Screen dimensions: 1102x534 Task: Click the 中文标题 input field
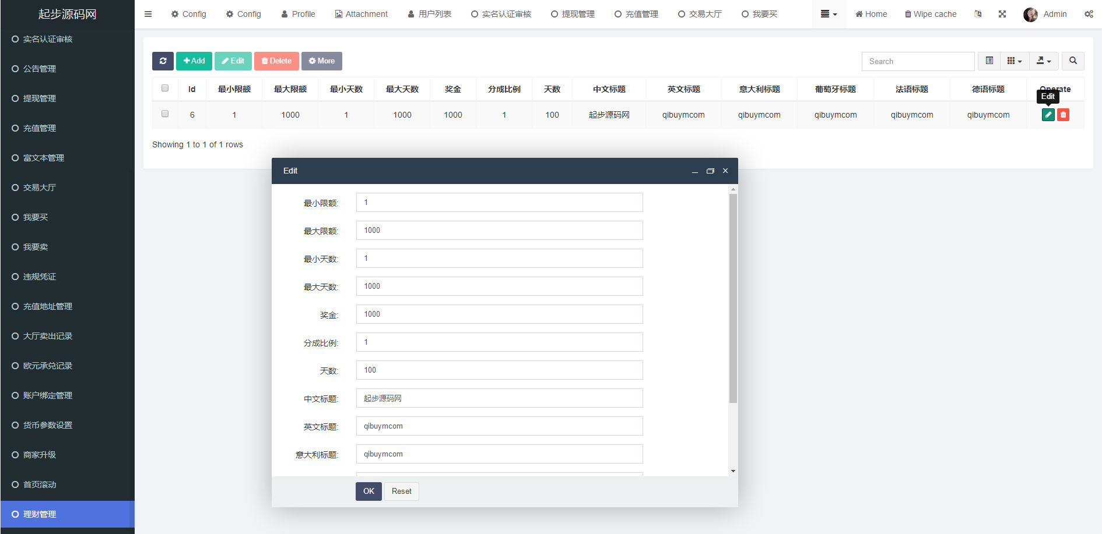pos(499,398)
